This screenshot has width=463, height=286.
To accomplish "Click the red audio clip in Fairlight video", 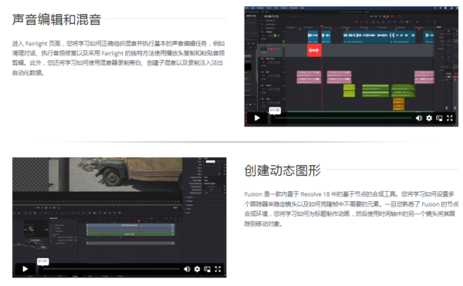I will [x=314, y=50].
